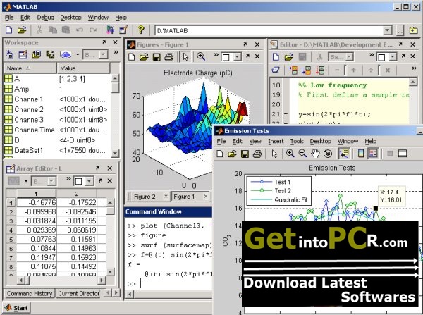Toggle Zoom In in the Emission Tests toolbar

point(290,154)
